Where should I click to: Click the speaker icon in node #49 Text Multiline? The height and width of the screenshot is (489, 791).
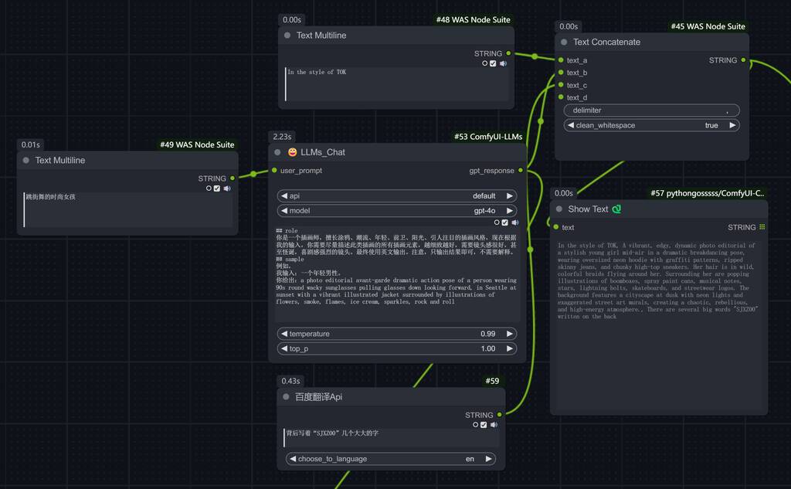(x=227, y=188)
